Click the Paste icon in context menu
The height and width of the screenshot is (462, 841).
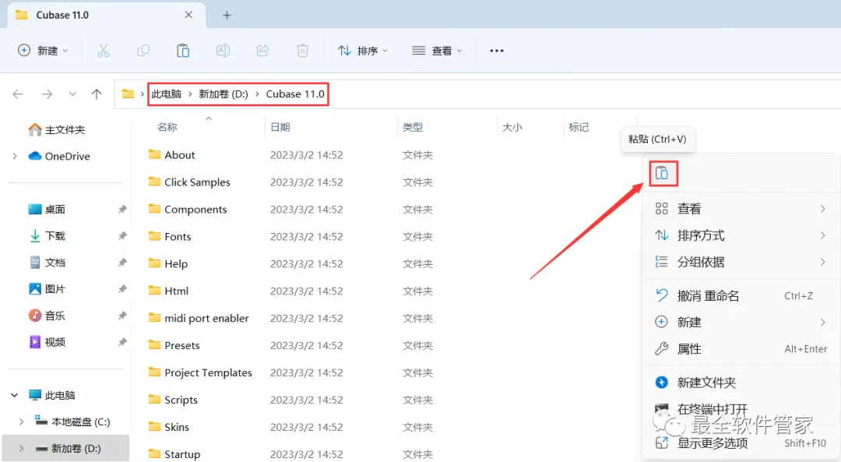pyautogui.click(x=663, y=173)
